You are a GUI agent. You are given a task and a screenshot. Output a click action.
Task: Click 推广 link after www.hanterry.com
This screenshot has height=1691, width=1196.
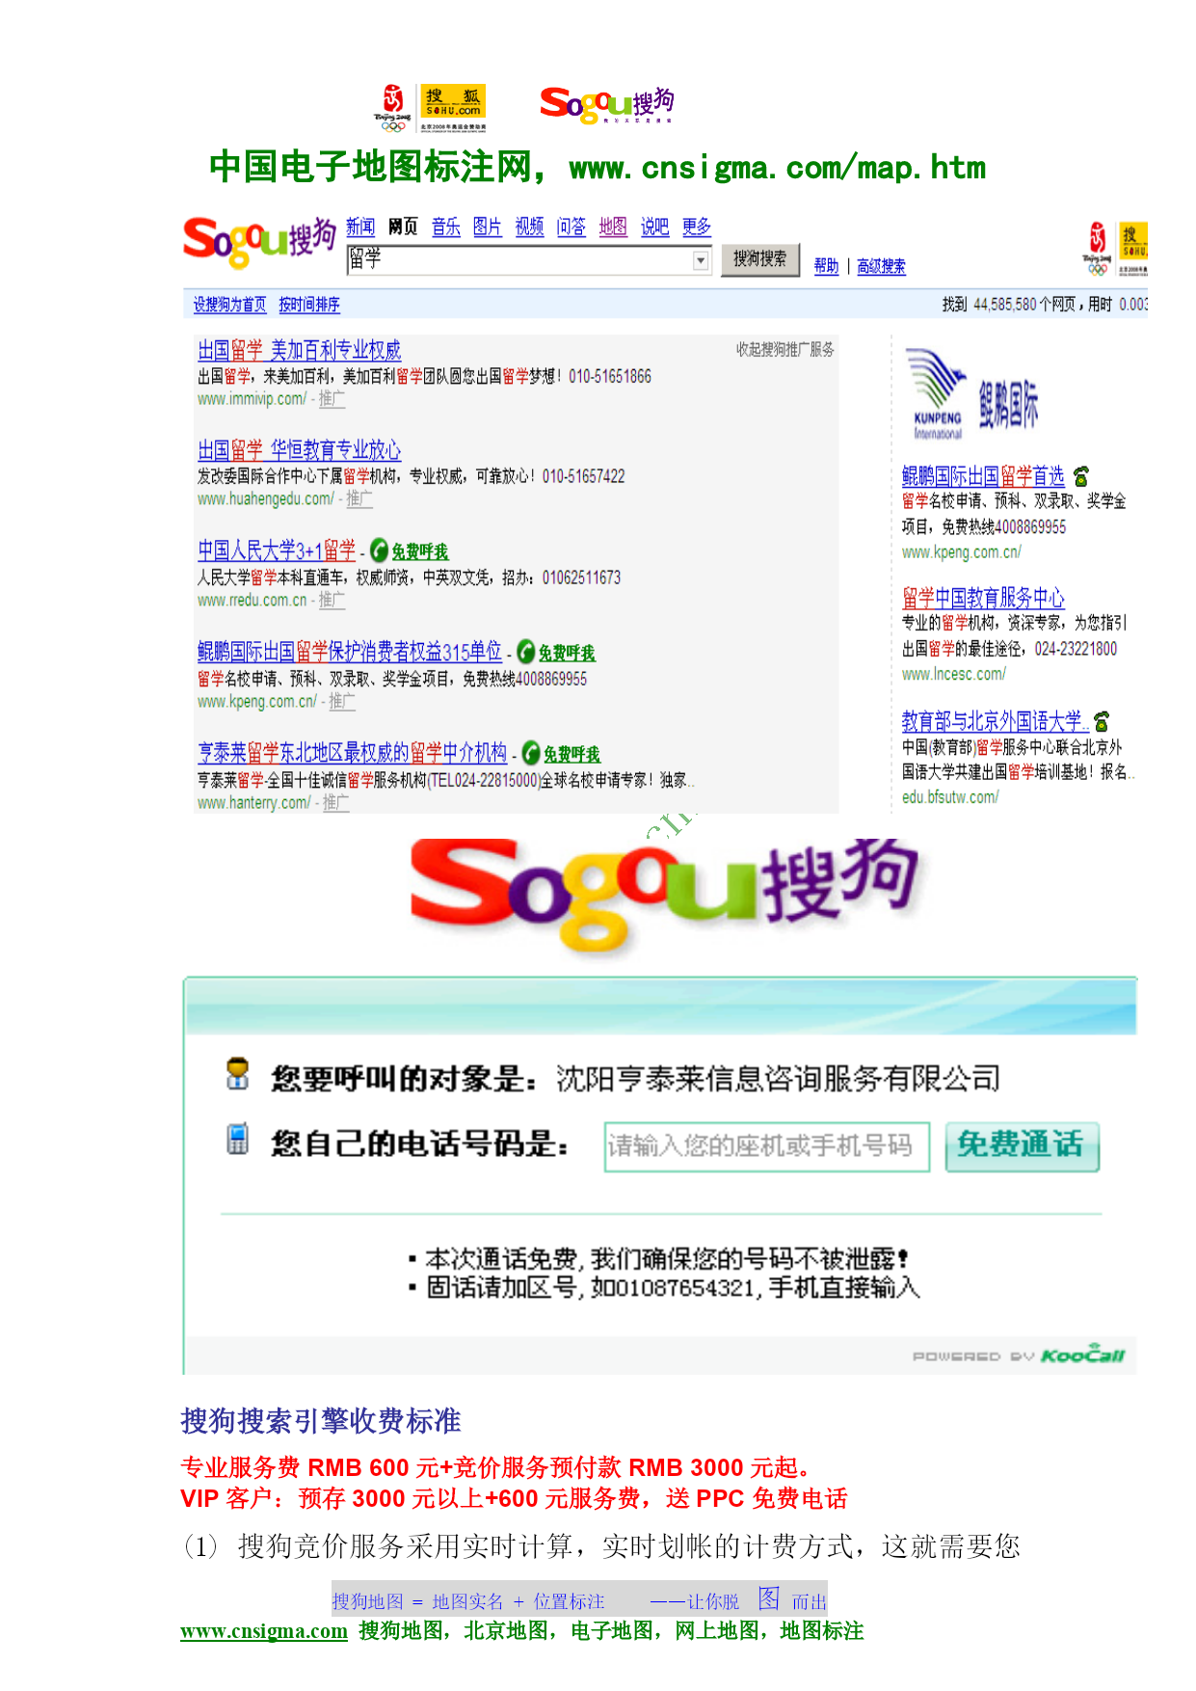[336, 803]
